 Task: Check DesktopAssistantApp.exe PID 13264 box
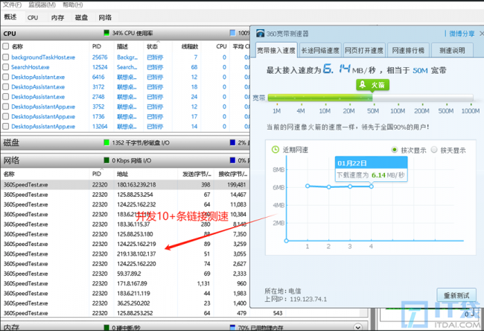click(5, 127)
